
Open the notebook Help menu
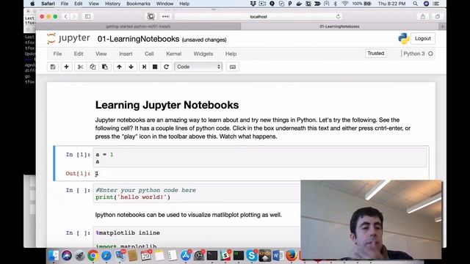pyautogui.click(x=231, y=54)
